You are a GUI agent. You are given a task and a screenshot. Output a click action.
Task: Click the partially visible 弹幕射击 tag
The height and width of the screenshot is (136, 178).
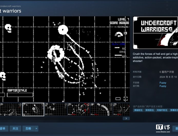coord(174,110)
